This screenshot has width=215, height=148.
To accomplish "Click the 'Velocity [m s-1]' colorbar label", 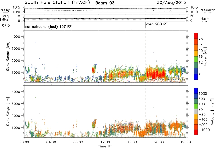I will (x=212, y=111).
